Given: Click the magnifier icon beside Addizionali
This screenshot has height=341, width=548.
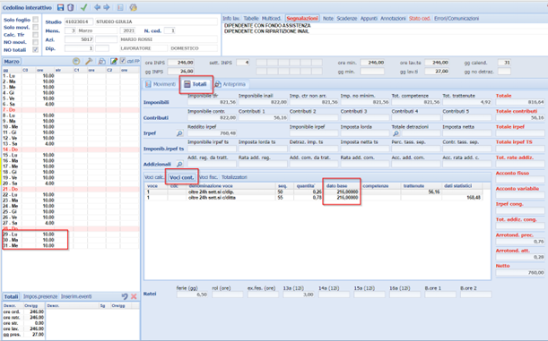Looking at the screenshot, I should coord(179,164).
